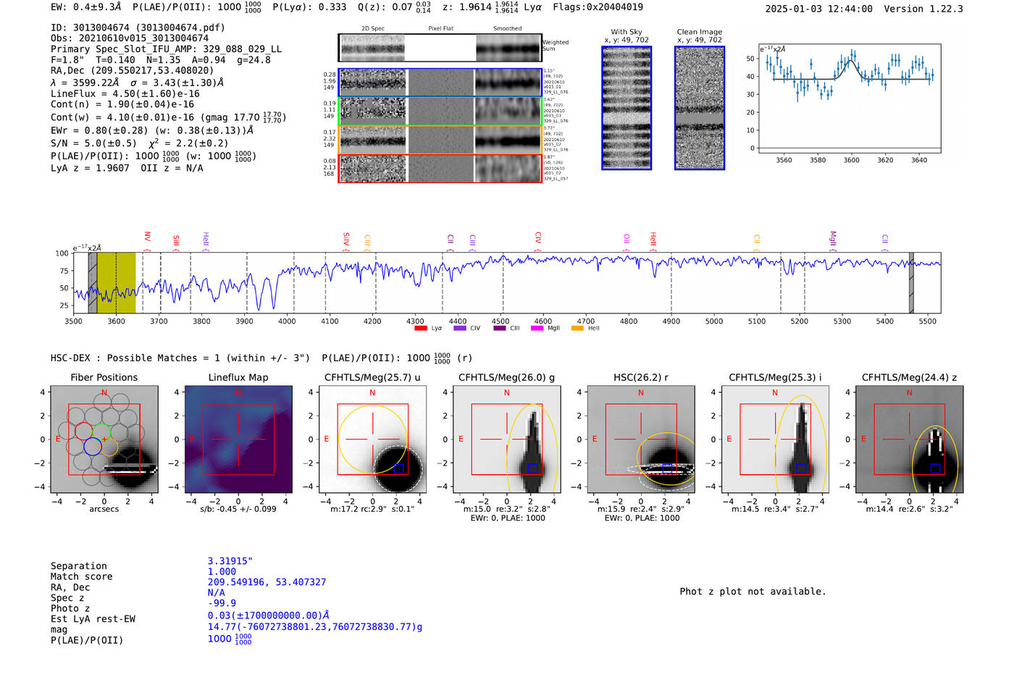Open the Lineflux Map panel
The height and width of the screenshot is (690, 1014).
pos(238,439)
